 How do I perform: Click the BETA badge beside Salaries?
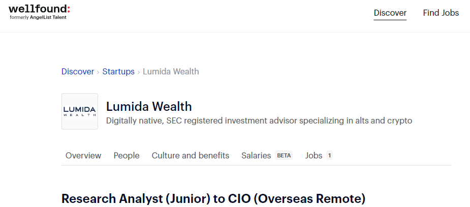[x=284, y=155]
